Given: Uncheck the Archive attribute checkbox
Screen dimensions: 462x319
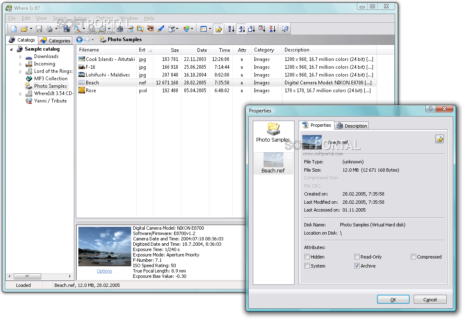Looking at the screenshot, I should click(x=357, y=266).
